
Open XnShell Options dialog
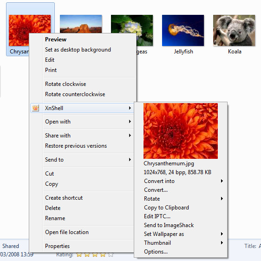pos(156,252)
